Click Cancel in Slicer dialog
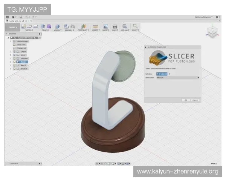 click(x=195, y=100)
